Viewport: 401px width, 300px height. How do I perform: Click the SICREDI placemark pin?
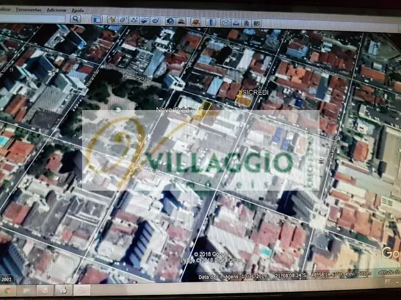click(239, 95)
